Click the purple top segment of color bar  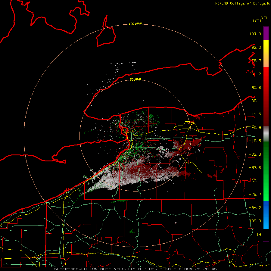pos(266,33)
